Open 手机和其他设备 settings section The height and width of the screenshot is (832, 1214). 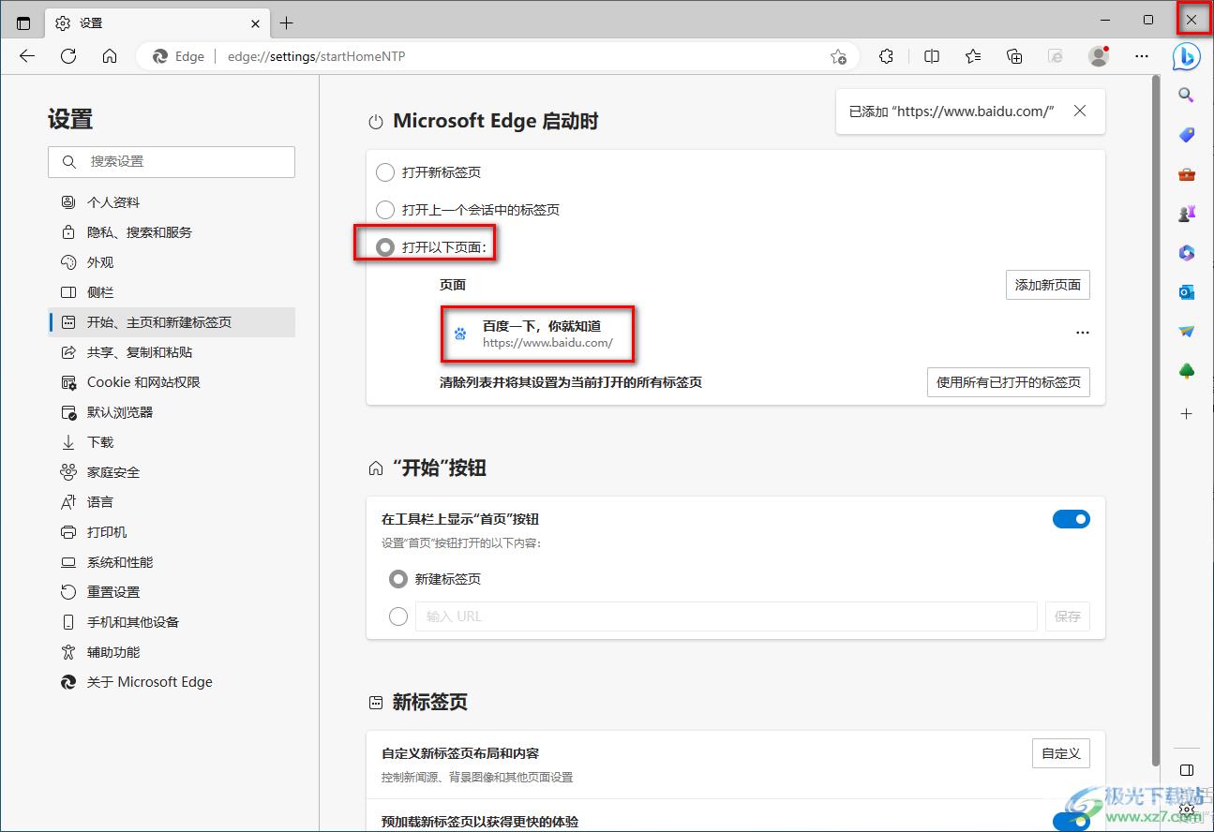(172, 622)
